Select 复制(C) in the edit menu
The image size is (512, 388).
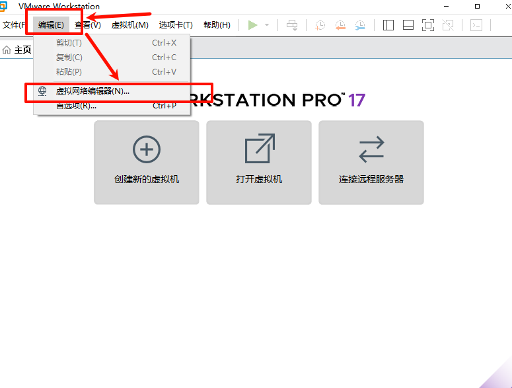112,57
